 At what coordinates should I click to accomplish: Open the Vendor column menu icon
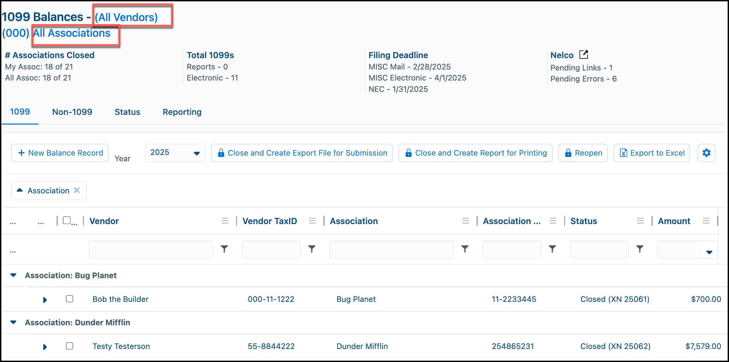(225, 221)
